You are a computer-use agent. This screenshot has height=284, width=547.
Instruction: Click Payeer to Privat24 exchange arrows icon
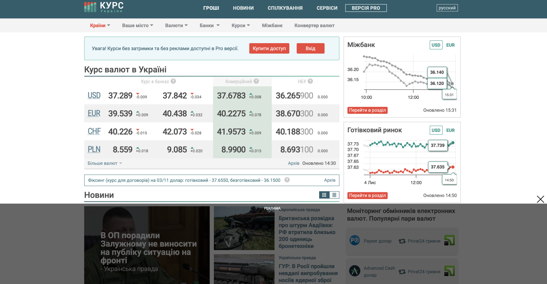(402, 241)
